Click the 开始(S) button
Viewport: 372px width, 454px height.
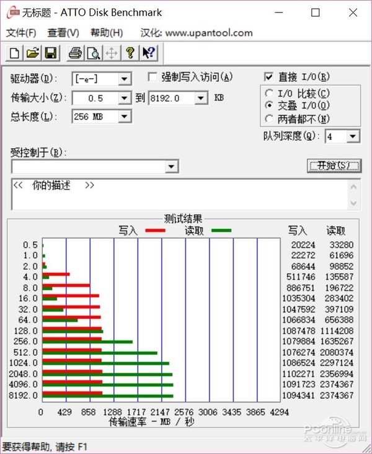(334, 166)
